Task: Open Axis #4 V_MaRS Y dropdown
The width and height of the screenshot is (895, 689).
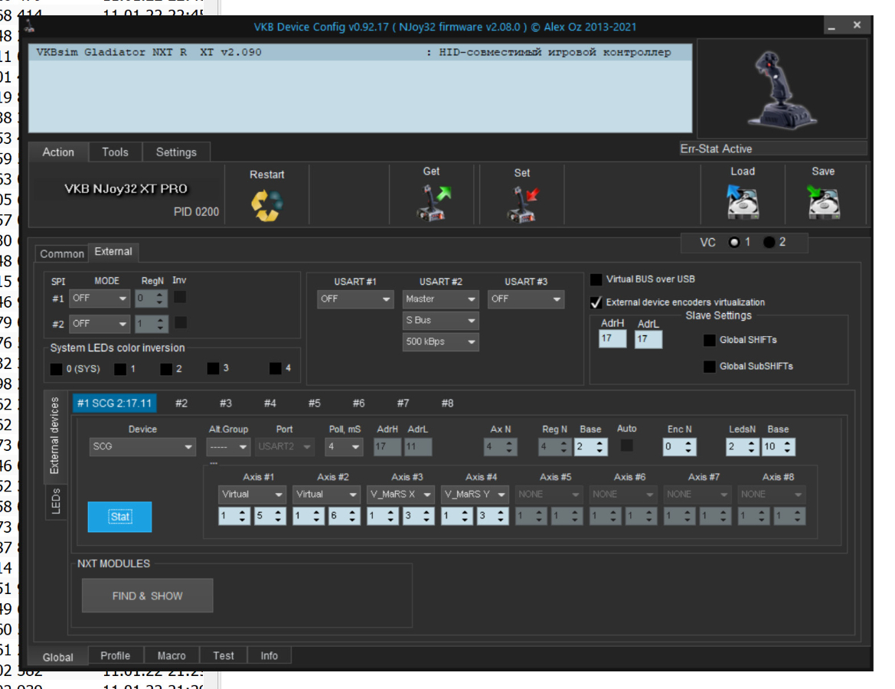Action: tap(475, 495)
